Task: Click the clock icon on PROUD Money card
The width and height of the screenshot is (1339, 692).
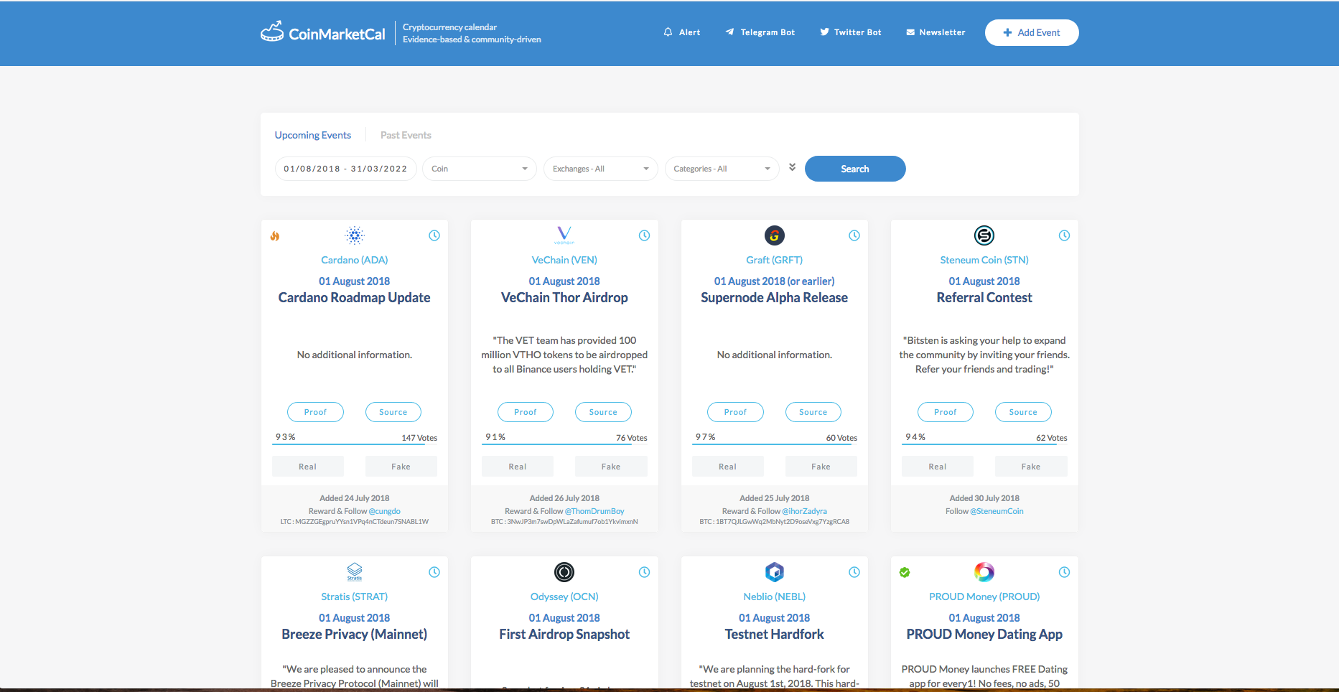Action: [x=1065, y=572]
